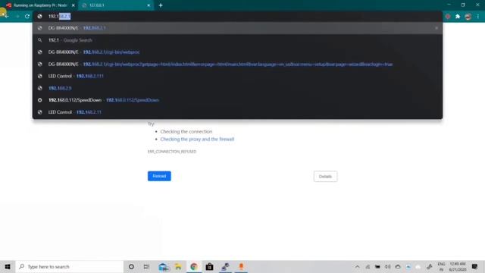Choose the '192.1 - Google Search' suggestion
485x273 pixels.
pos(237,40)
